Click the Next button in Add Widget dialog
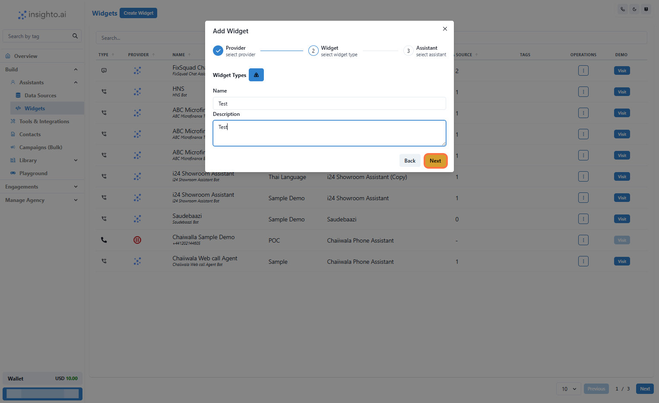Screen dimensions: 659x403 pos(435,161)
